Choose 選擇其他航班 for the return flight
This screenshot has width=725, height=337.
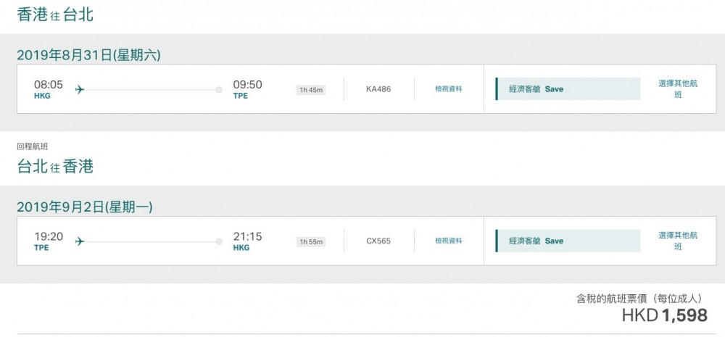coord(678,241)
